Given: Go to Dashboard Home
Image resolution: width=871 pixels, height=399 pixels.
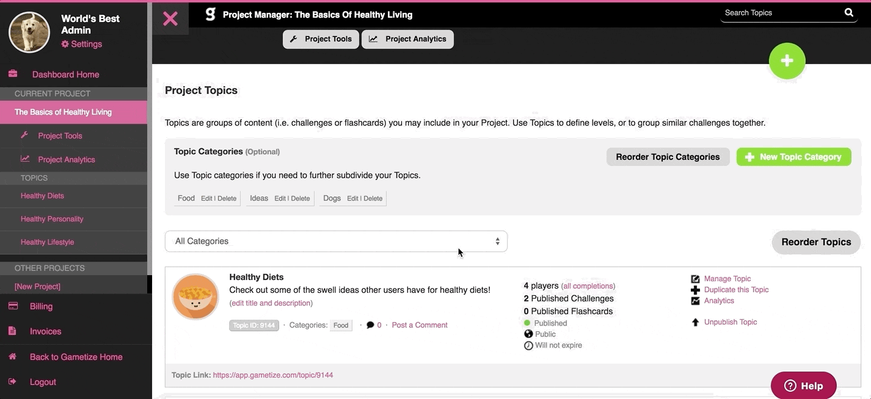Looking at the screenshot, I should click(65, 74).
